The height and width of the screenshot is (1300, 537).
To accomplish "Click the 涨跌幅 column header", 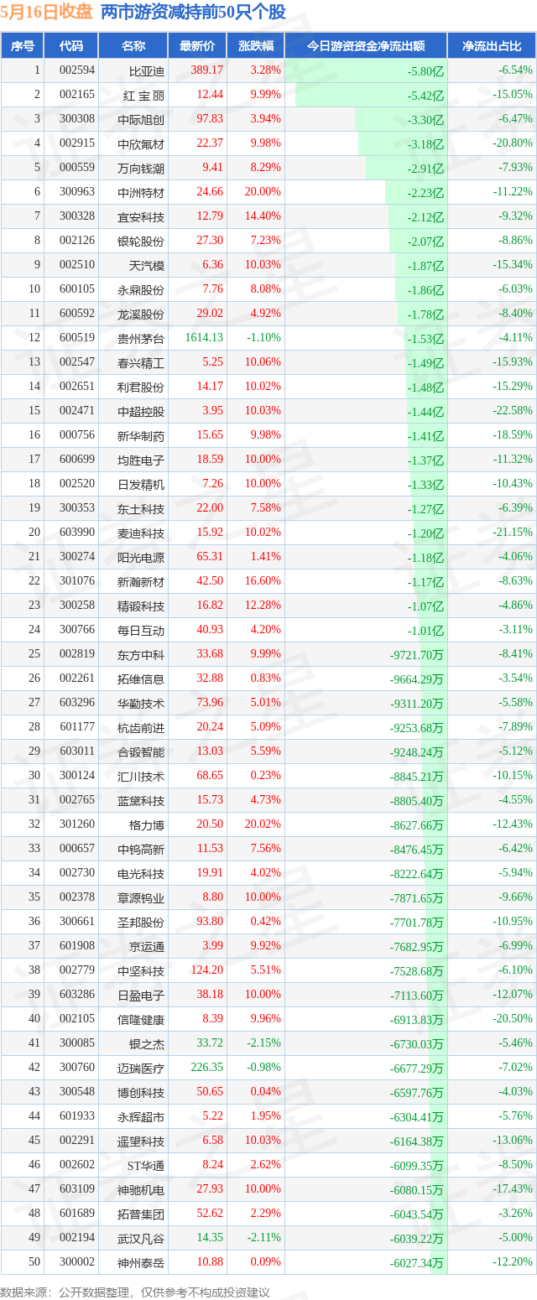I will tap(255, 46).
